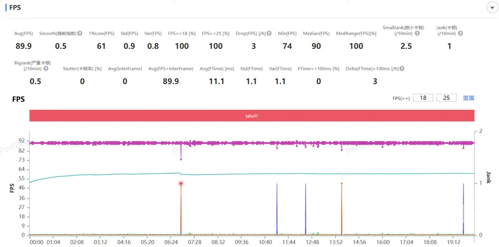Screen dimensions: 499x247
Task: Click FPS drop point valued 74
Action: coord(181,159)
